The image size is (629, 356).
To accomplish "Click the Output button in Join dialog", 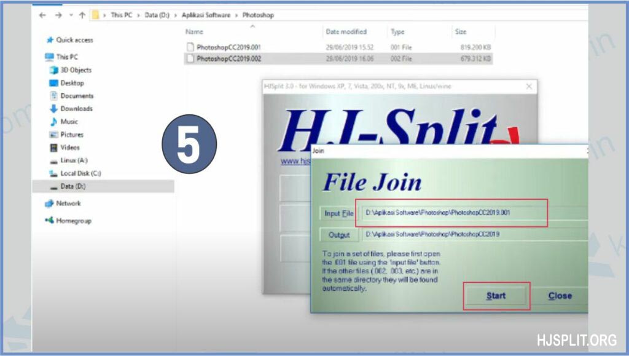I will coord(338,235).
